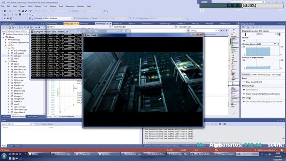Collapse the ffplayer folder
The height and width of the screenshot is (161, 286).
(x=6, y=61)
